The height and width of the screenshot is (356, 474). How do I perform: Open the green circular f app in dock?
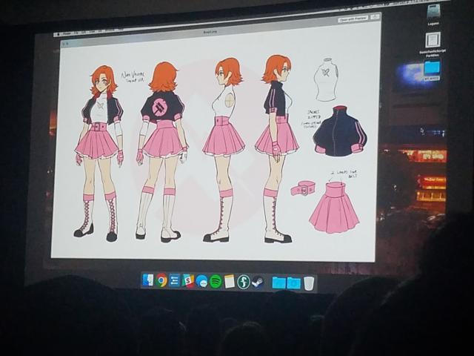tap(244, 282)
